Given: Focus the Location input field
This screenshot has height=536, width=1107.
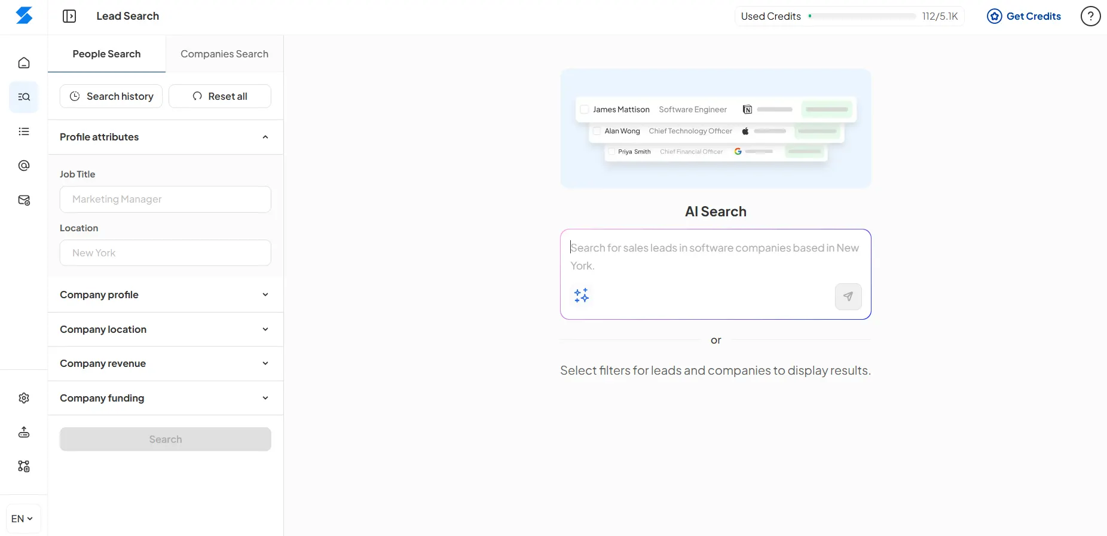Looking at the screenshot, I should pyautogui.click(x=166, y=253).
